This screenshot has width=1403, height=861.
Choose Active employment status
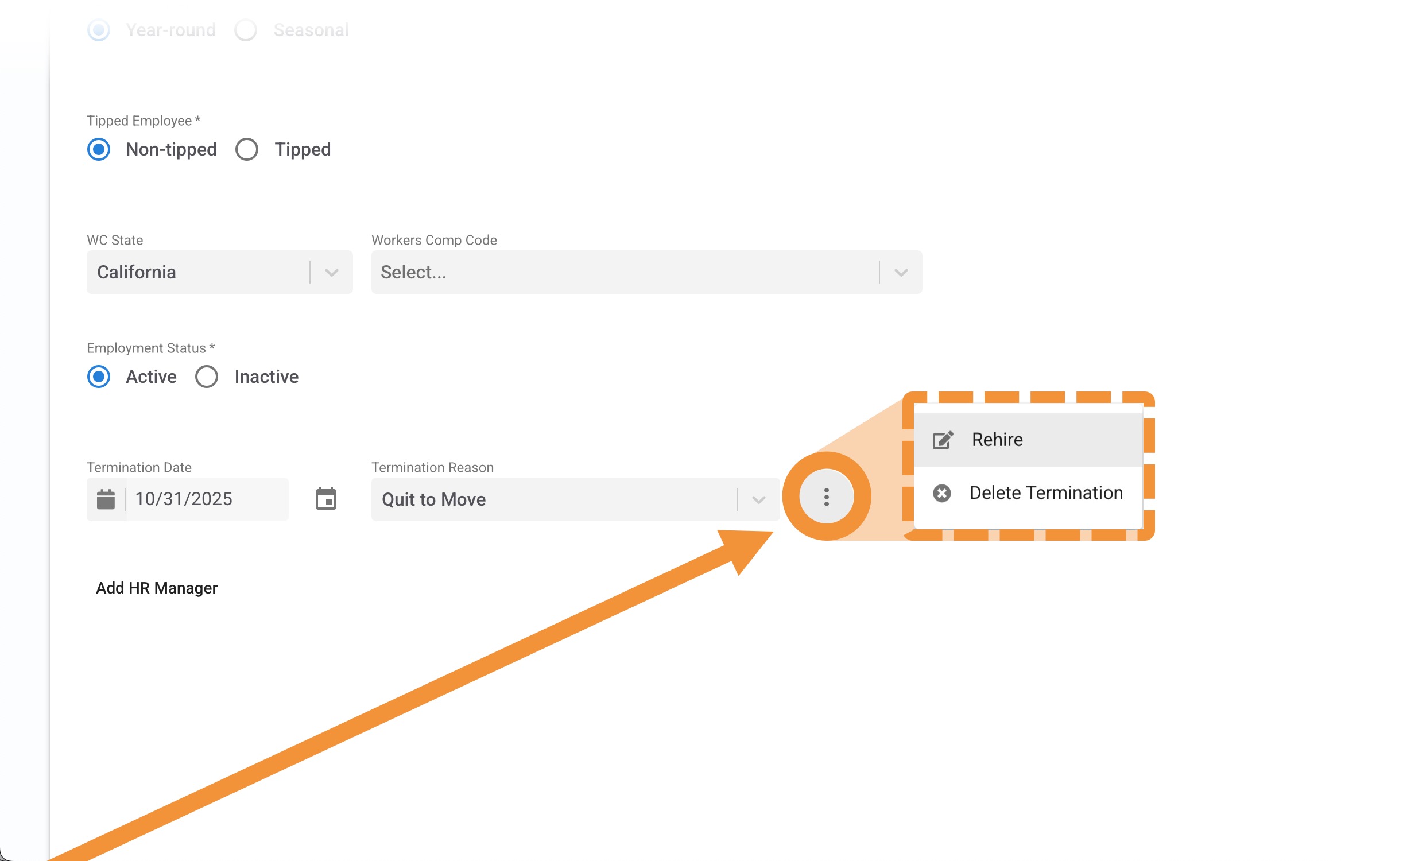[99, 377]
